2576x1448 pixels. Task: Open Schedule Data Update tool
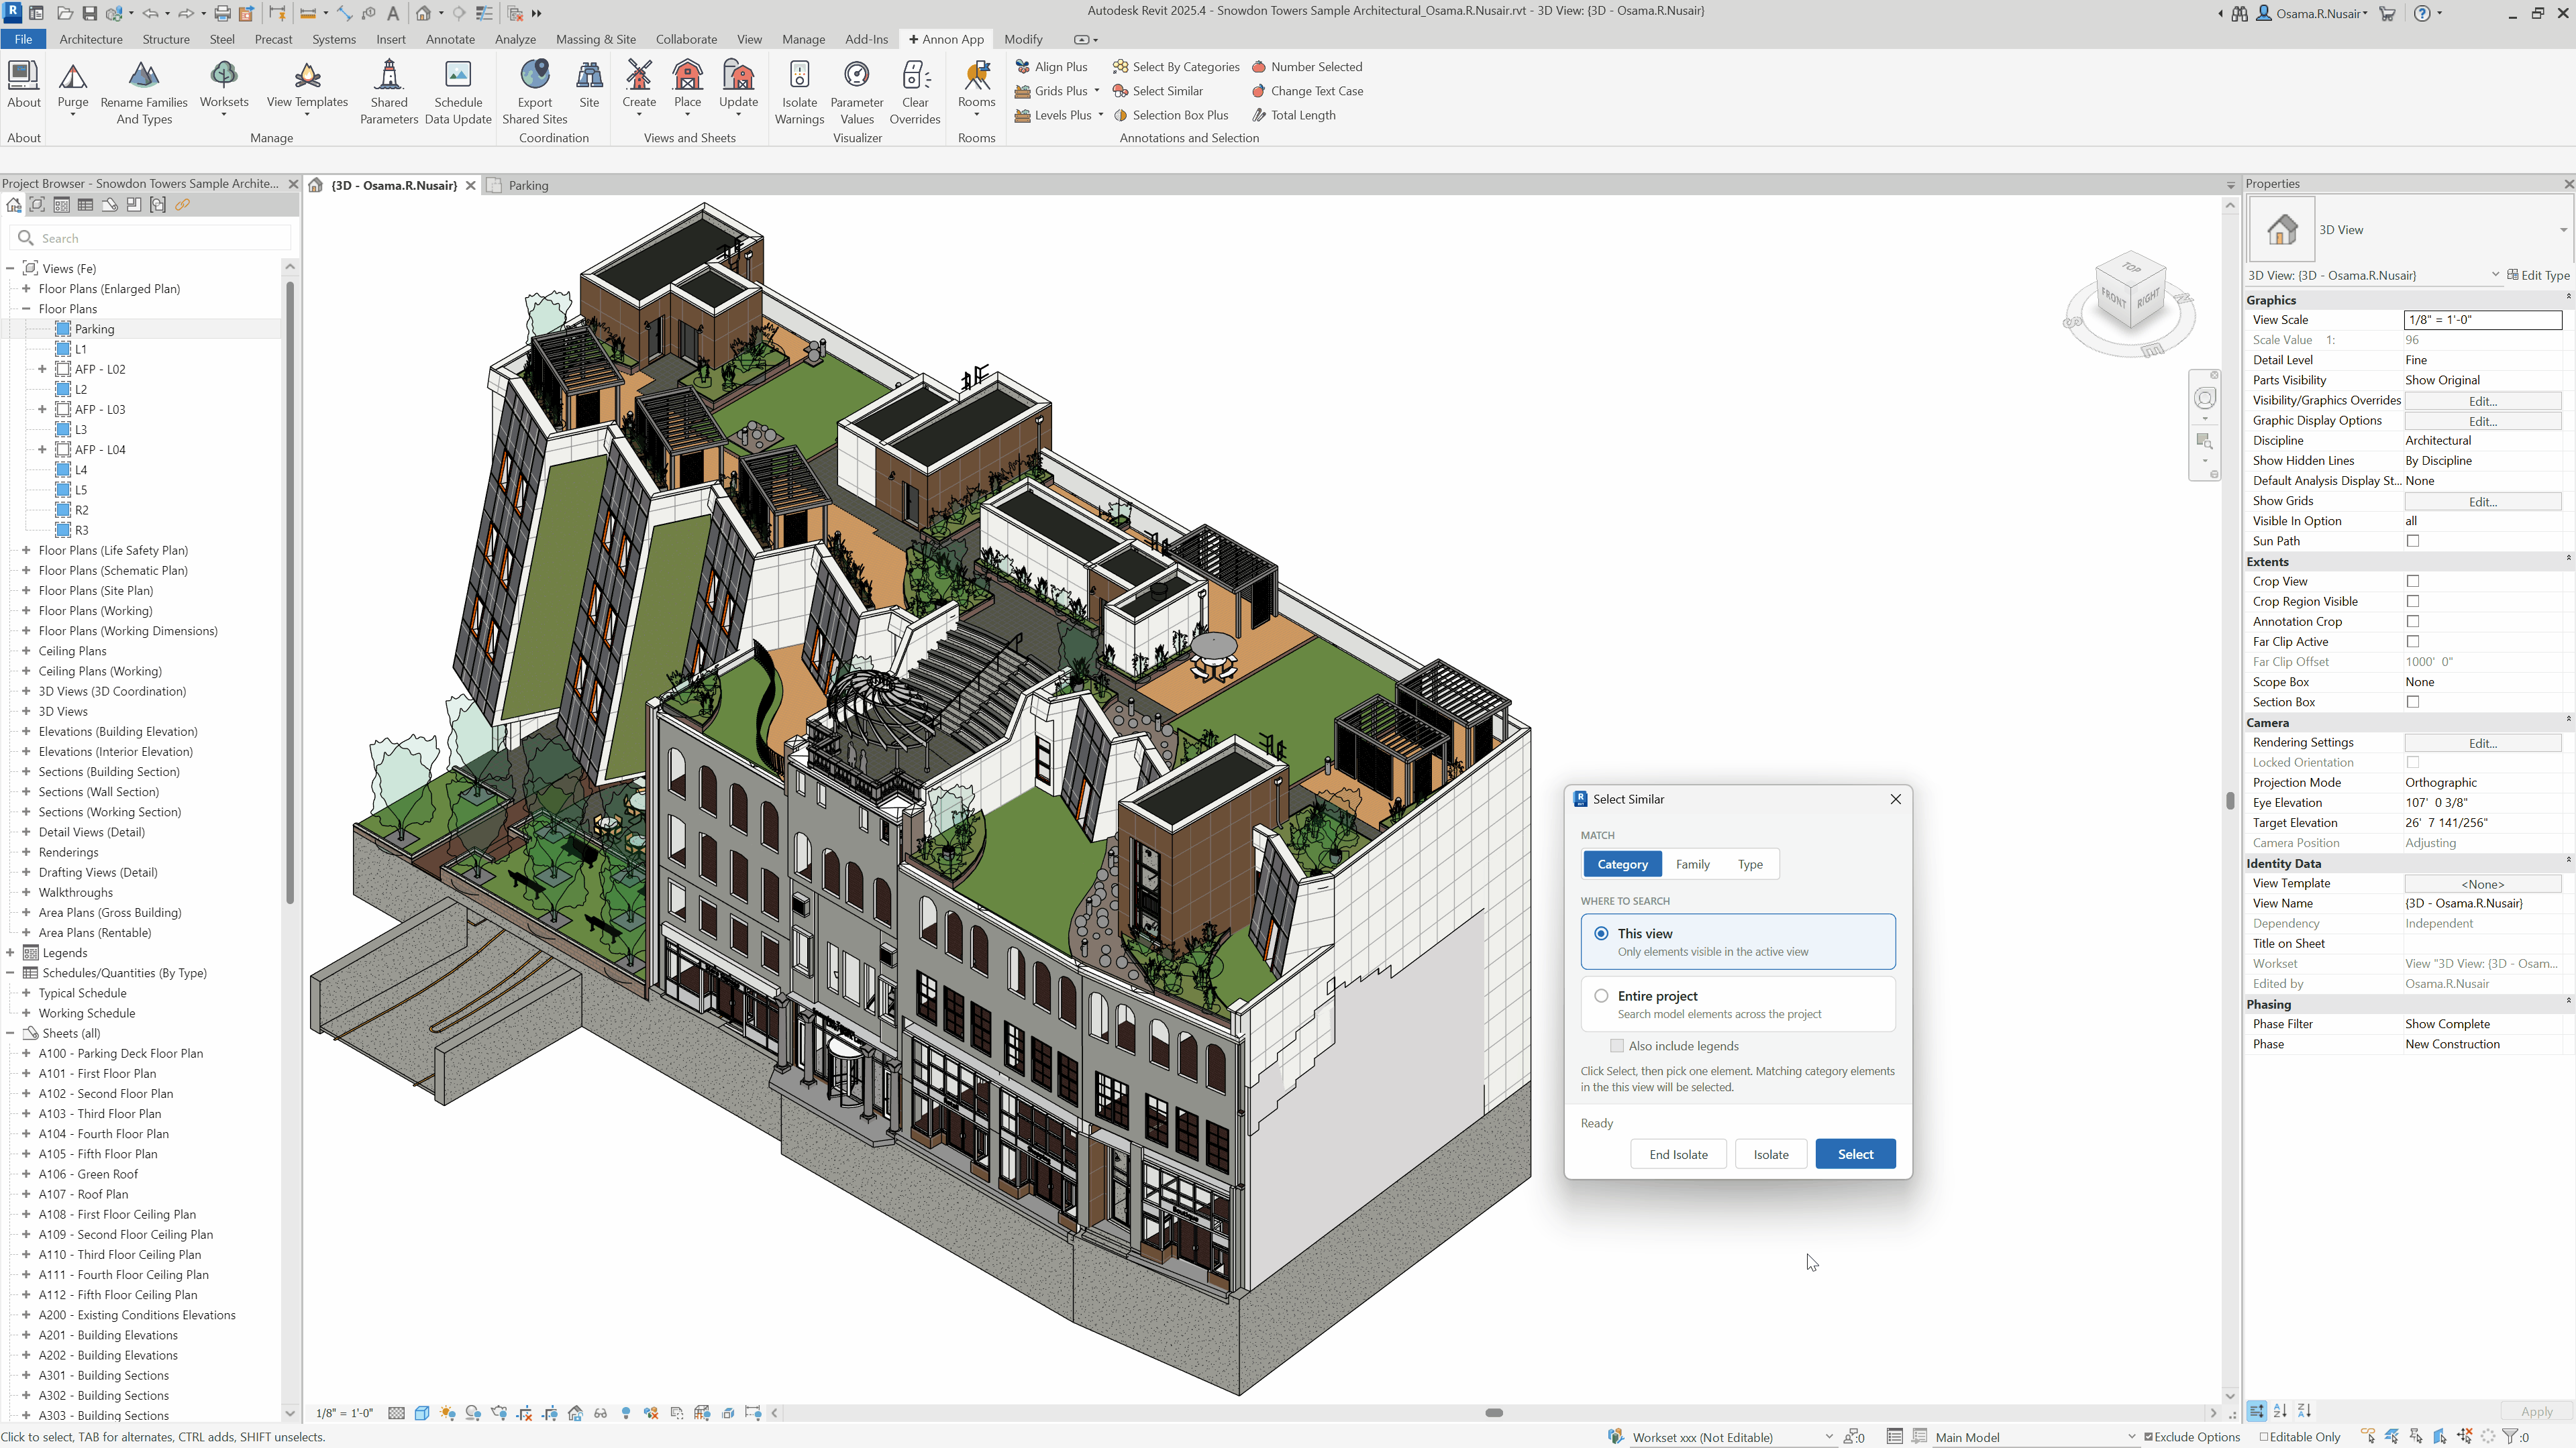[x=458, y=92]
